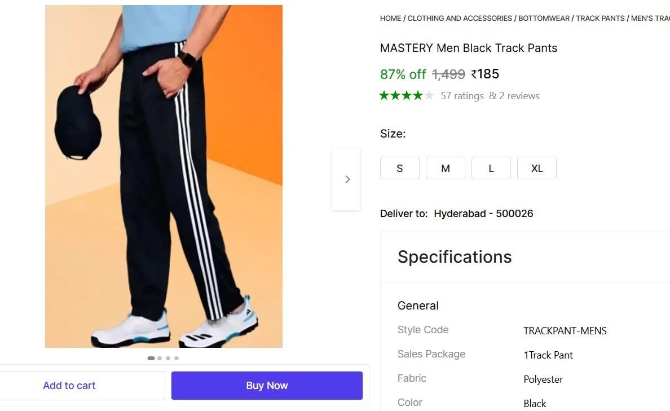
Task: Select size S
Action: [x=399, y=168]
